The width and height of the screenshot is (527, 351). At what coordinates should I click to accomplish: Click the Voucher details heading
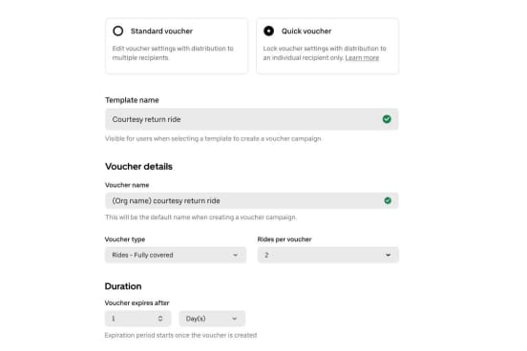pyautogui.click(x=138, y=166)
